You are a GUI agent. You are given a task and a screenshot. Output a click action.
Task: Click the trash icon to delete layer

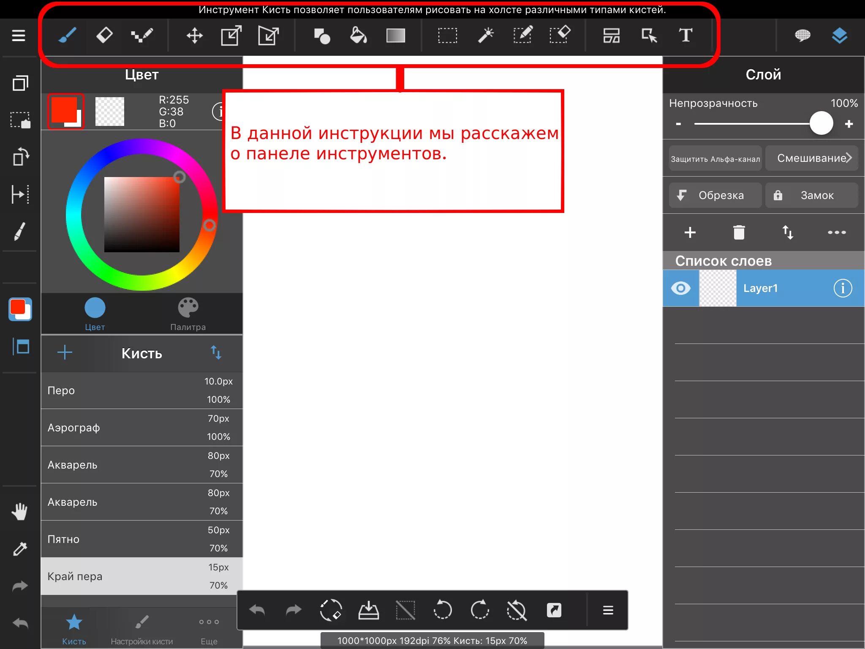(739, 232)
